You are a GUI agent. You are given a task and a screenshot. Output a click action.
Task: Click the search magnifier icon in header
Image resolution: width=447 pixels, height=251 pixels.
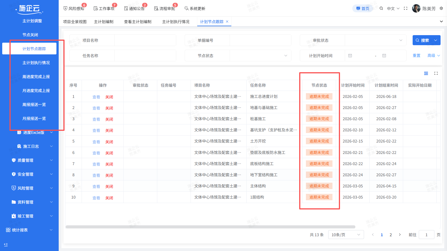coord(381,8)
